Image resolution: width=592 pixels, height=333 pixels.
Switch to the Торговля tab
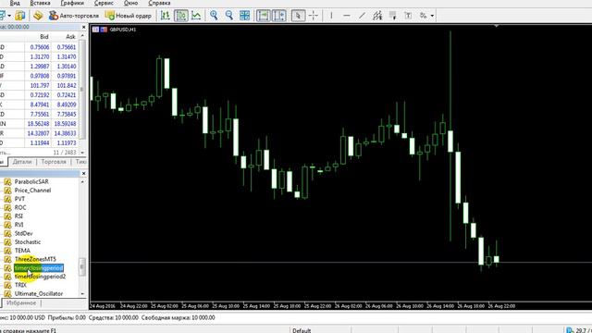[x=54, y=162]
